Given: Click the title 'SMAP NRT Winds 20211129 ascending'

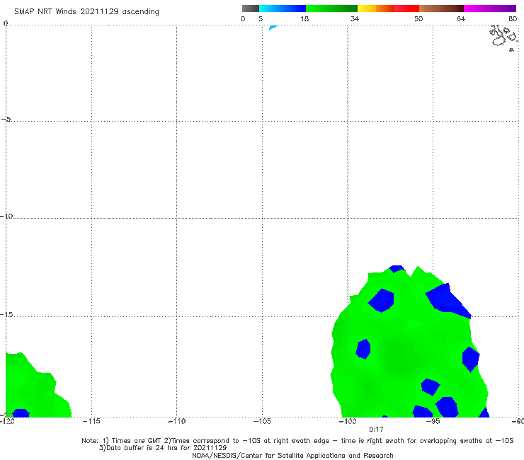Looking at the screenshot, I should point(86,11).
